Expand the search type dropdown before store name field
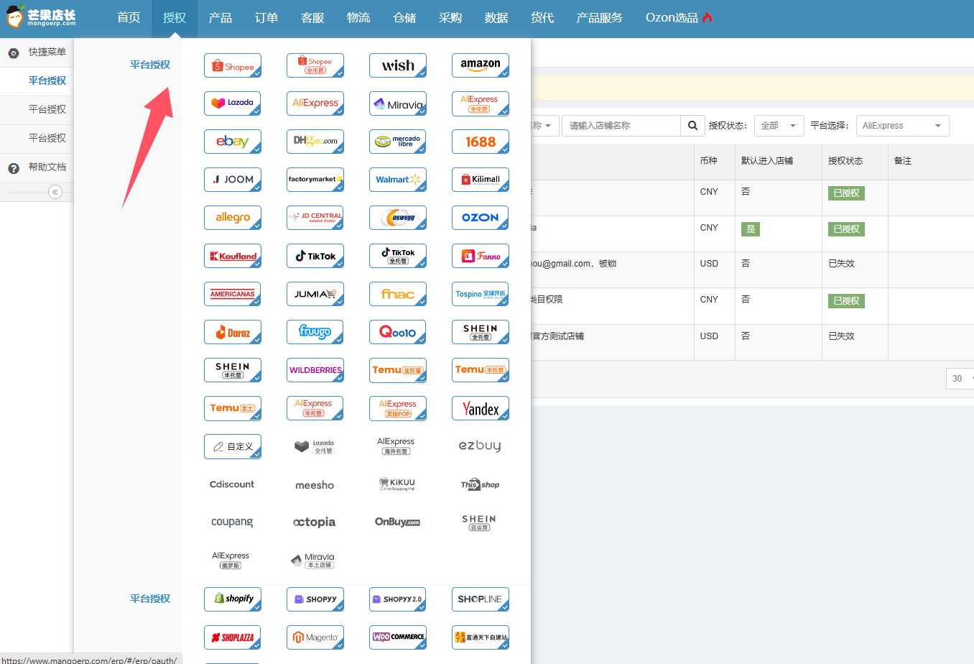 [544, 126]
